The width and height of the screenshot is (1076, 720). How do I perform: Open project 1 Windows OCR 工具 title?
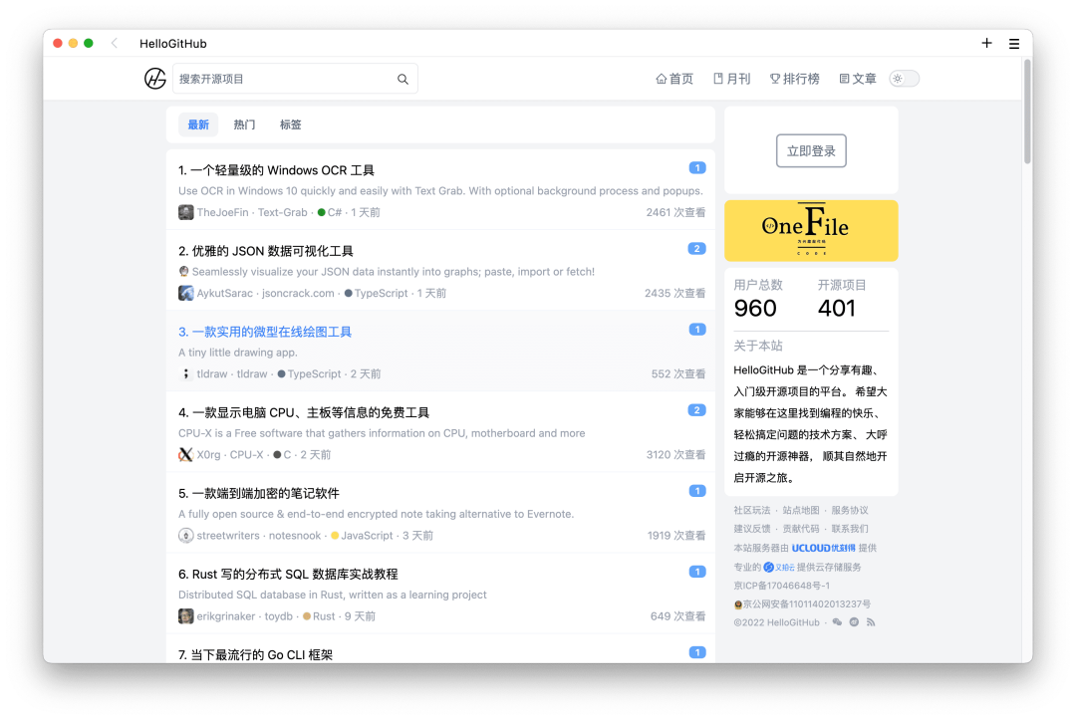tap(277, 170)
